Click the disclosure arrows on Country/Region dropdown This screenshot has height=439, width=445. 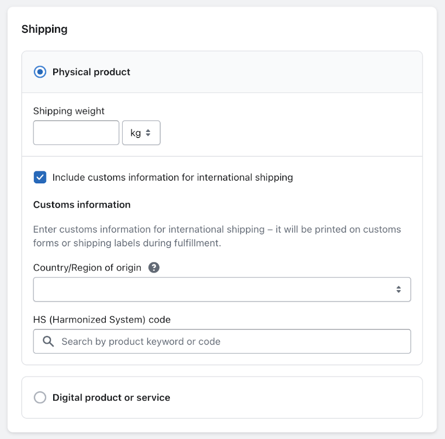point(400,289)
